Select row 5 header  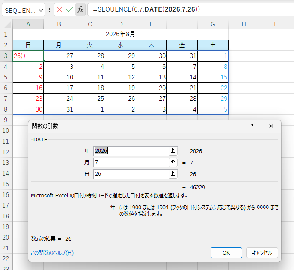click(6, 77)
